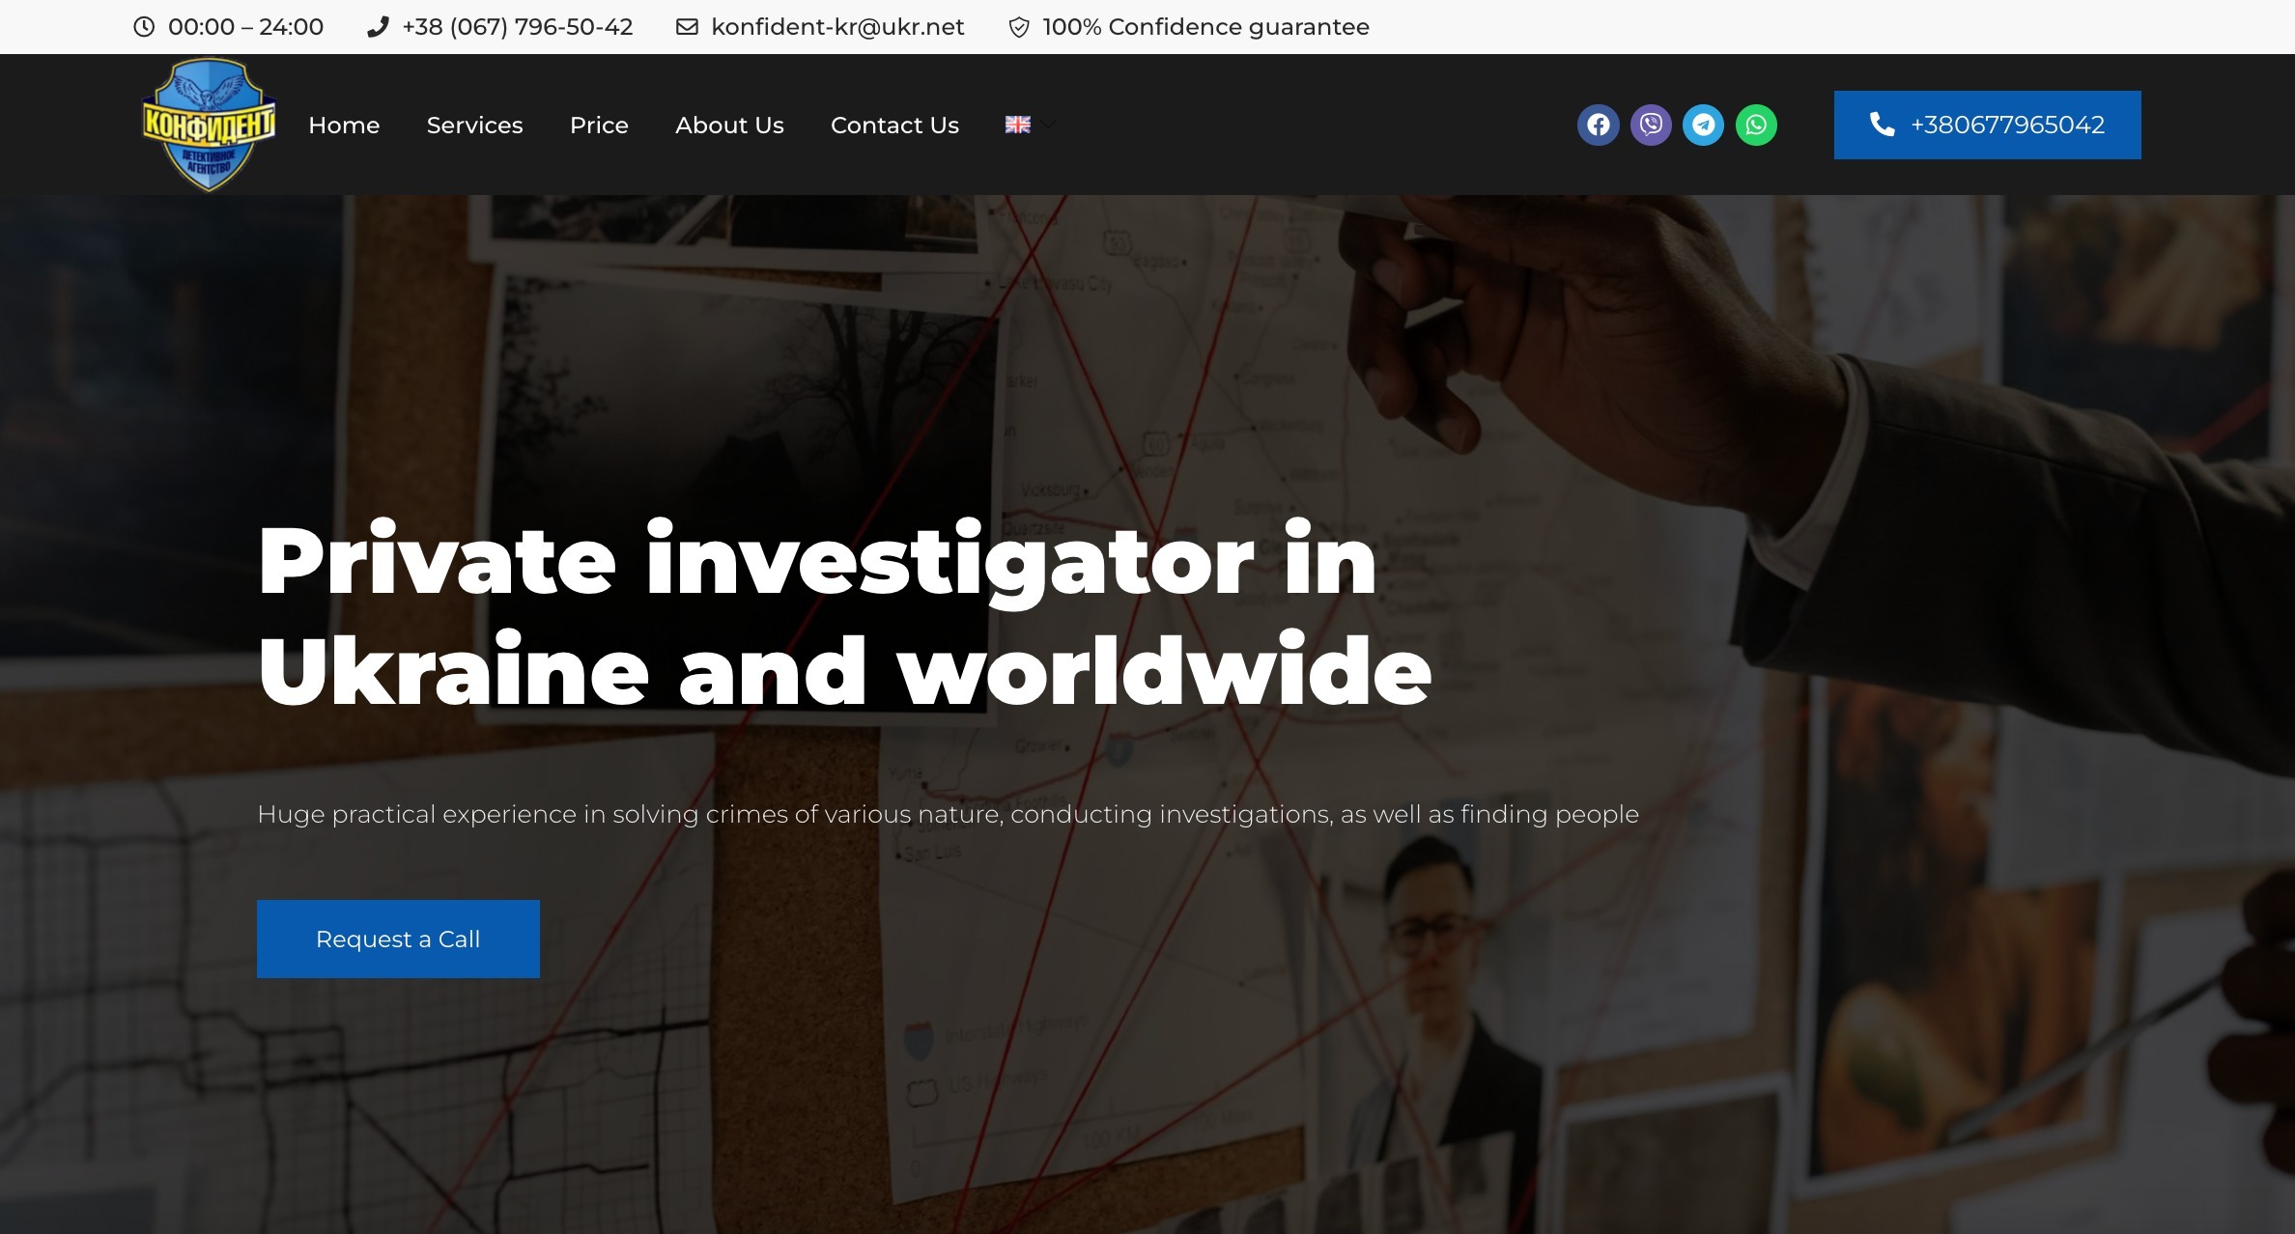This screenshot has height=1234, width=2295.
Task: Open the About Us page
Action: click(729, 126)
